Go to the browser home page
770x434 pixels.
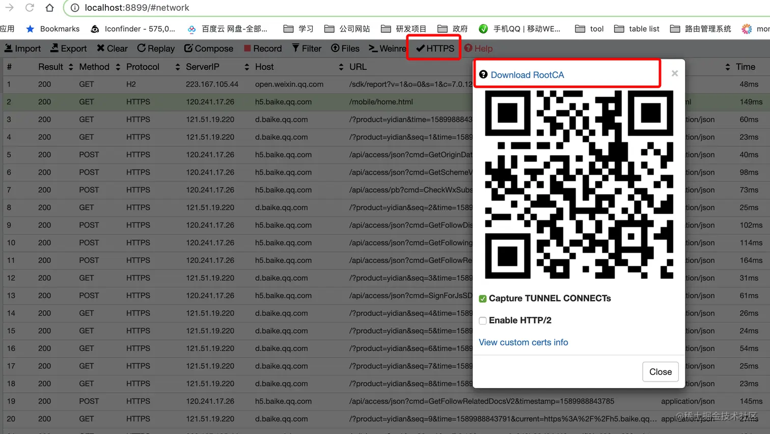(x=49, y=8)
